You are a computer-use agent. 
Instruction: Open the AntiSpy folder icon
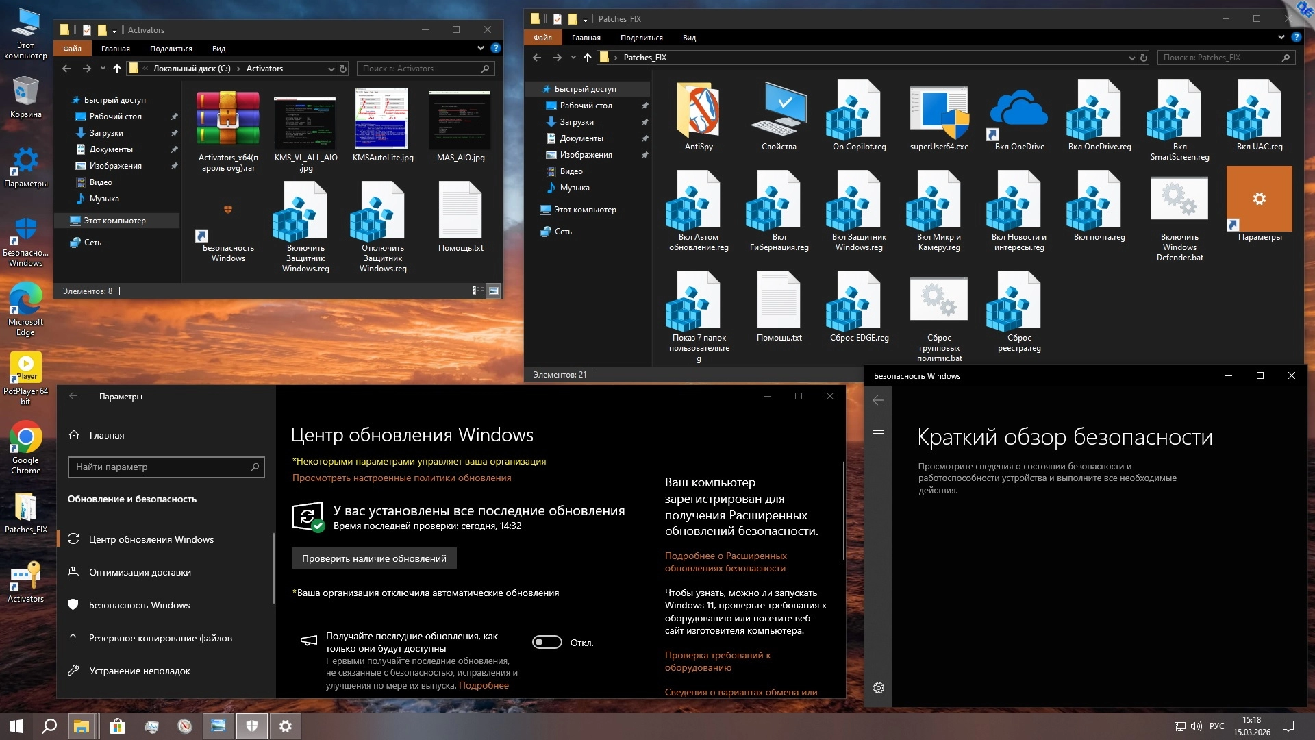point(698,111)
